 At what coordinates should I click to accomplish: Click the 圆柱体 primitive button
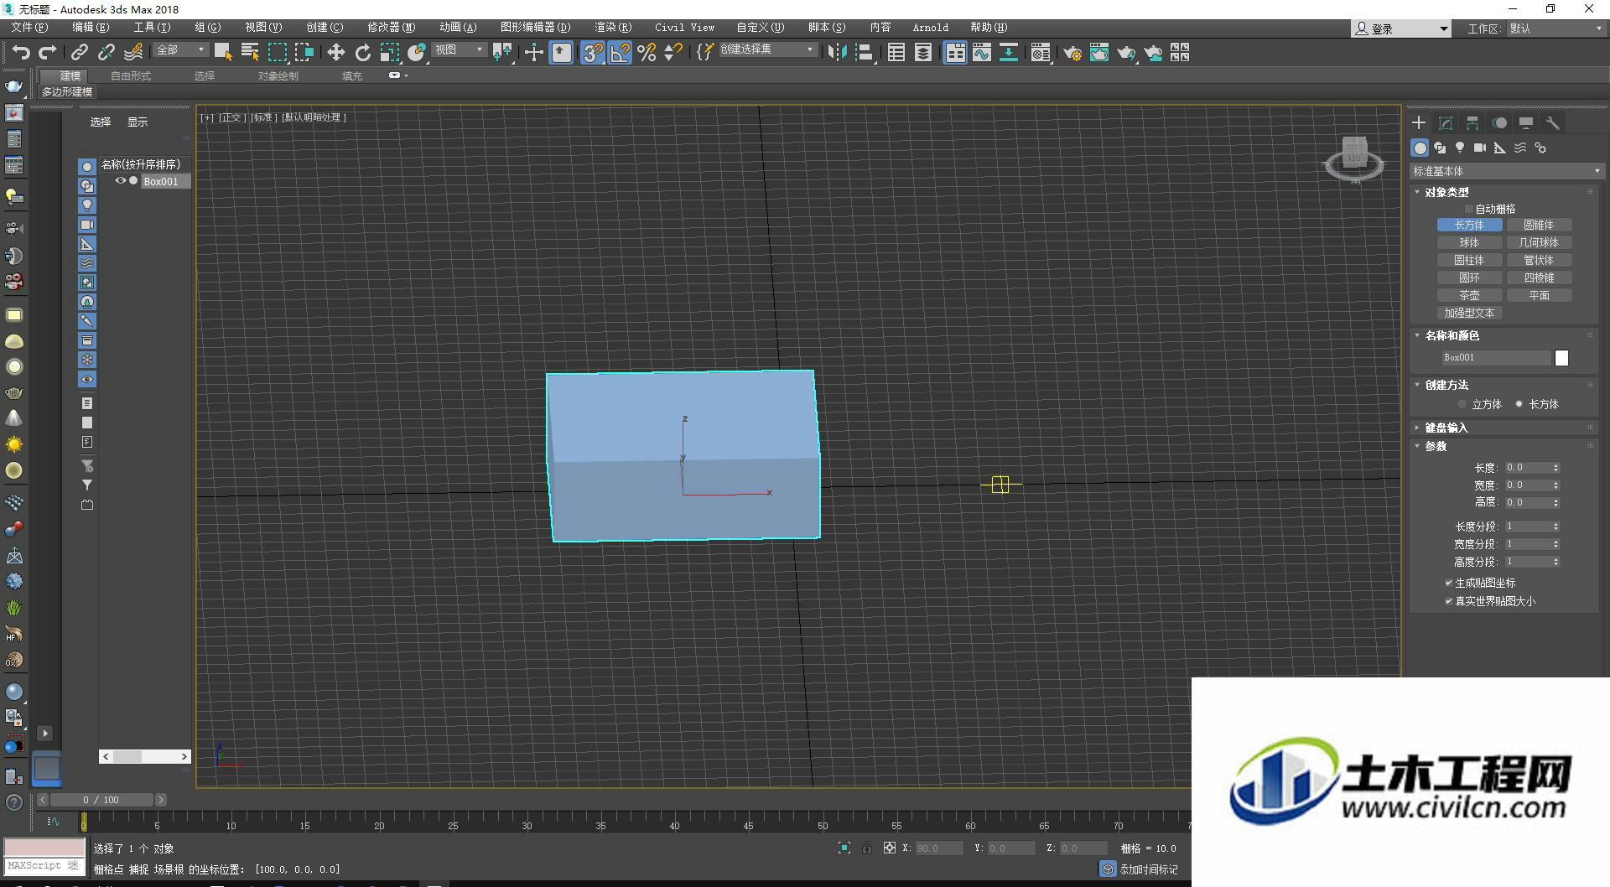point(1469,260)
